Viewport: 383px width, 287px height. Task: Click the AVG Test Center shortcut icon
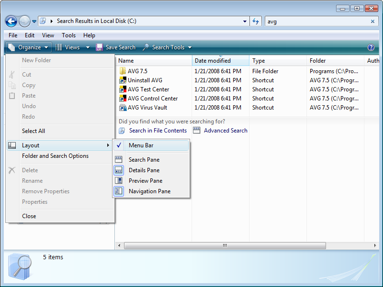click(123, 89)
